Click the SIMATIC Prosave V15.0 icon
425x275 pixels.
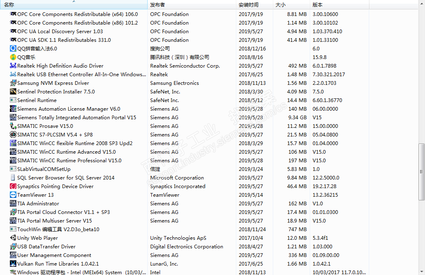pos(13,126)
